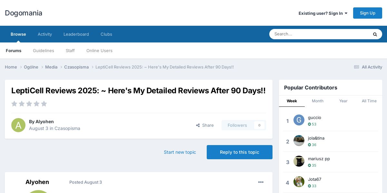
Task: Click Start new topic
Action: [x=180, y=152]
